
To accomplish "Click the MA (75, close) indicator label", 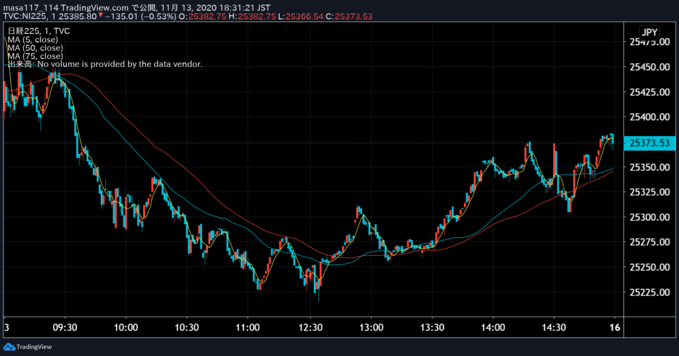I will point(35,56).
